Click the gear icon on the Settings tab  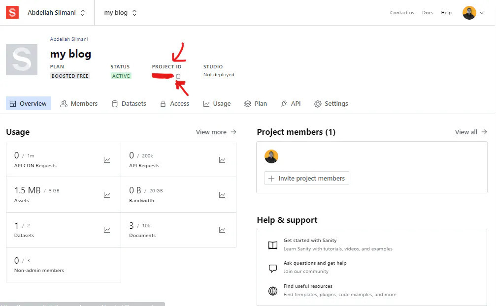coord(318,103)
